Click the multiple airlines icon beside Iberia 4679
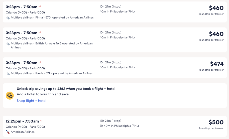Viewport: 229px width, 139px height. (8, 73)
